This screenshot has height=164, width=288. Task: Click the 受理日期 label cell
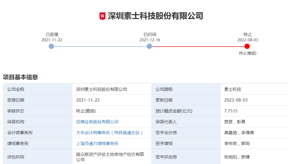click(38, 100)
